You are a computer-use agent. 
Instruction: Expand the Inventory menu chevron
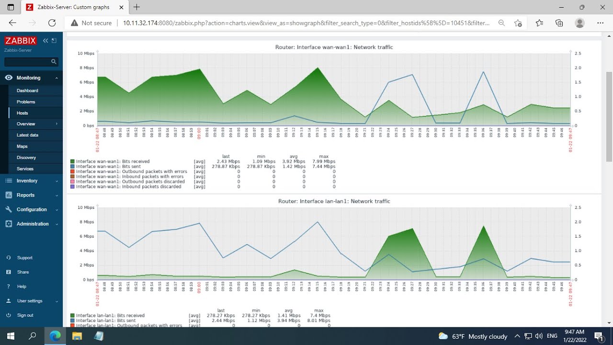pos(57,181)
